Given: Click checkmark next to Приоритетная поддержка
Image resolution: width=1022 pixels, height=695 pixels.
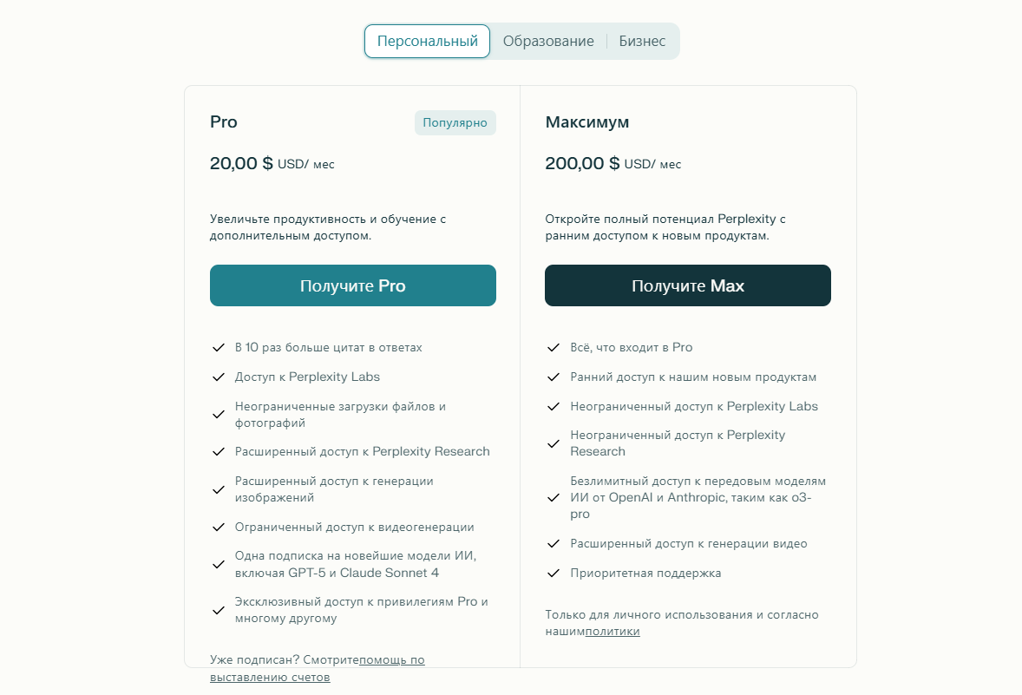Looking at the screenshot, I should [554, 574].
